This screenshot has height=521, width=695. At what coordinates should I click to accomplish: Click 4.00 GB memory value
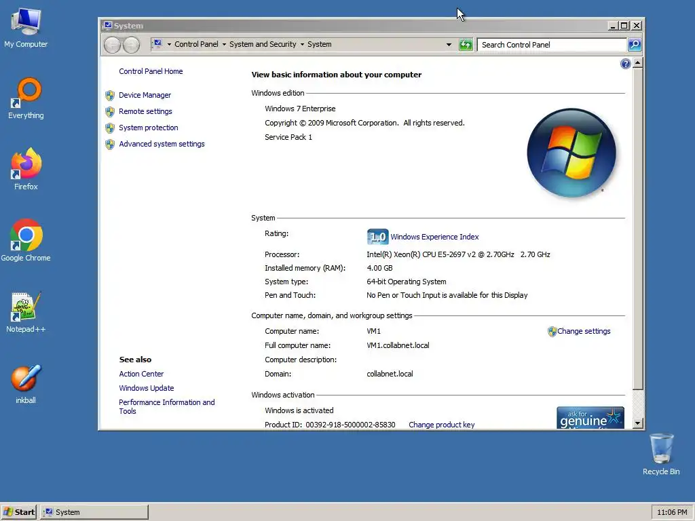coord(379,268)
